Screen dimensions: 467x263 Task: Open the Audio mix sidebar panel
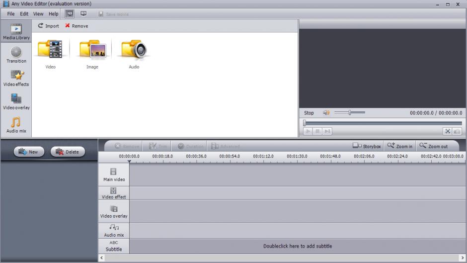pos(16,125)
